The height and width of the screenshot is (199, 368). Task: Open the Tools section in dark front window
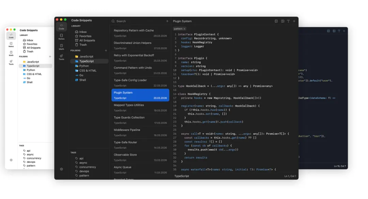pos(61,57)
